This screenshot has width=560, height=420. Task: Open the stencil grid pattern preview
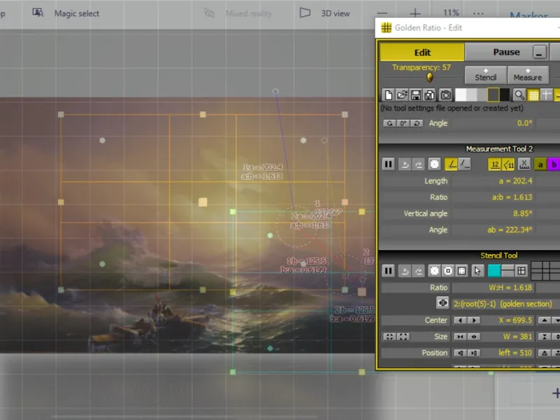[545, 271]
